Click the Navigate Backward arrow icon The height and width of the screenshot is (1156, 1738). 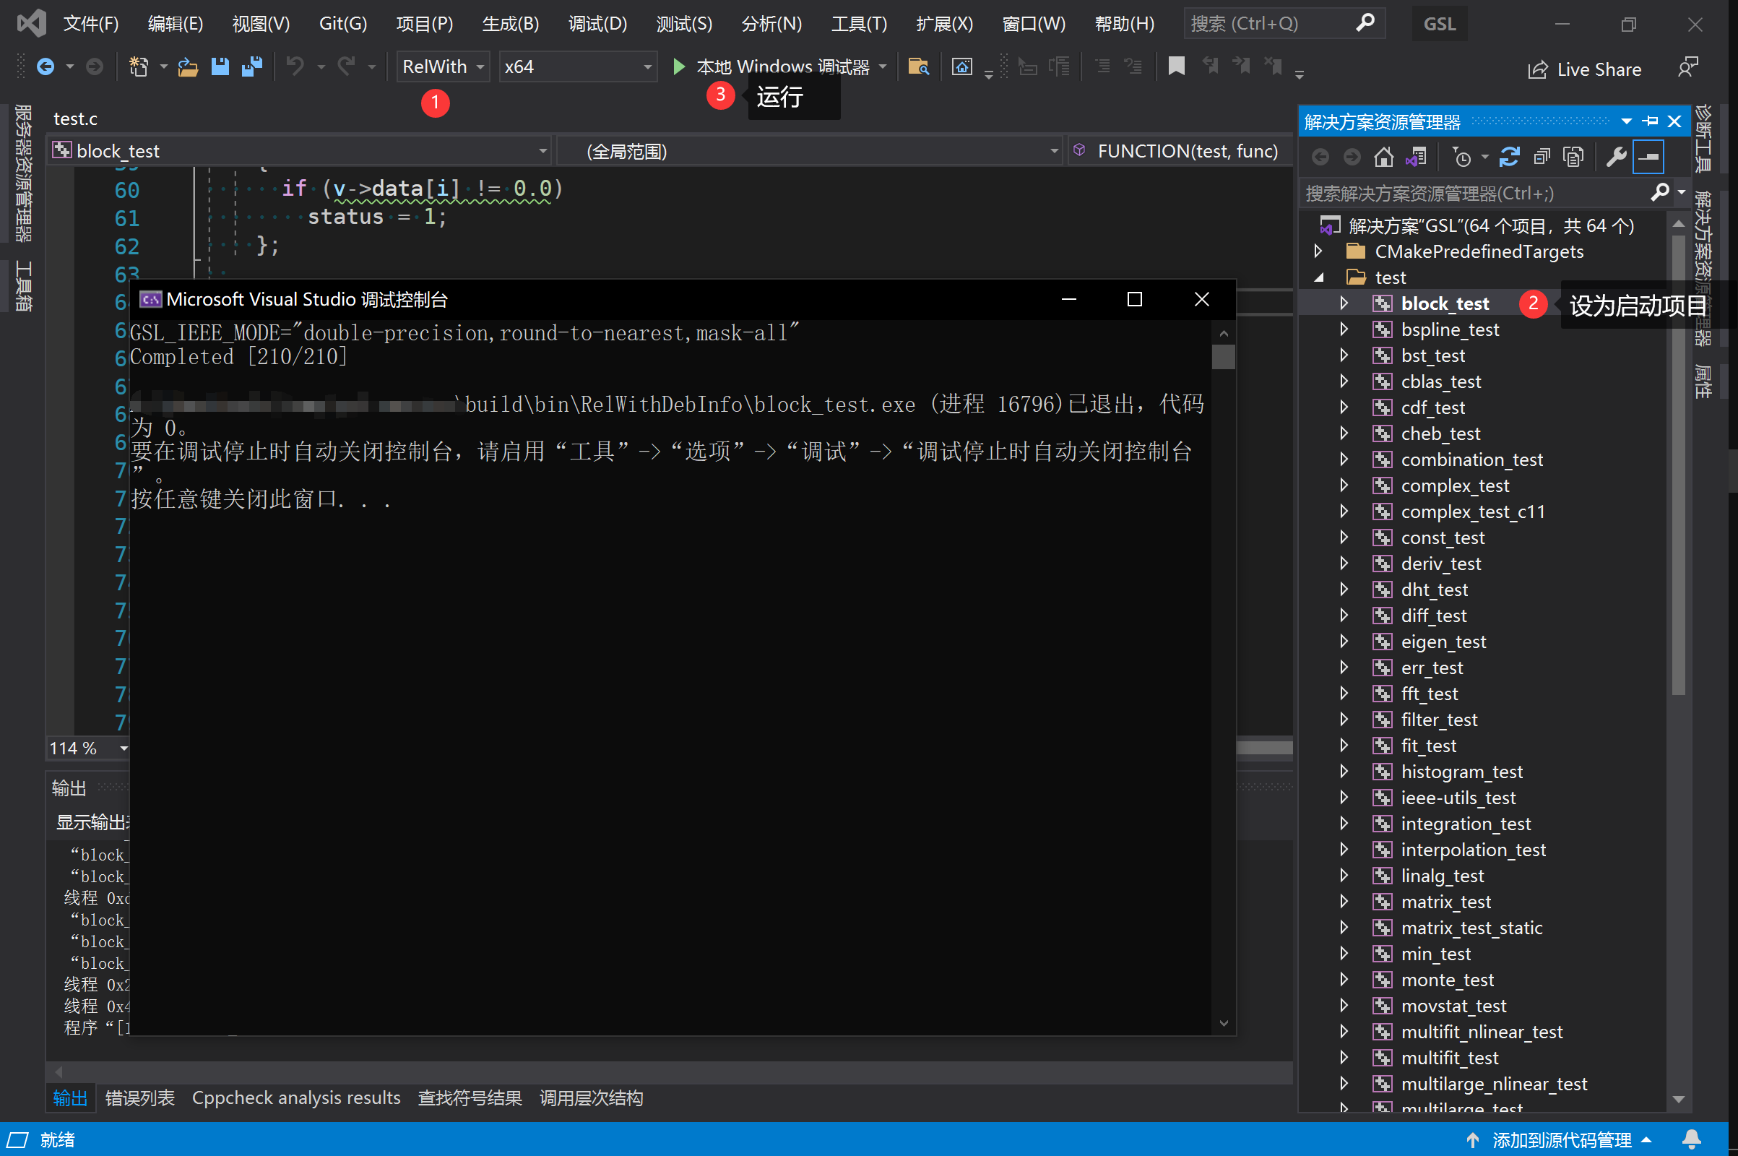46,66
